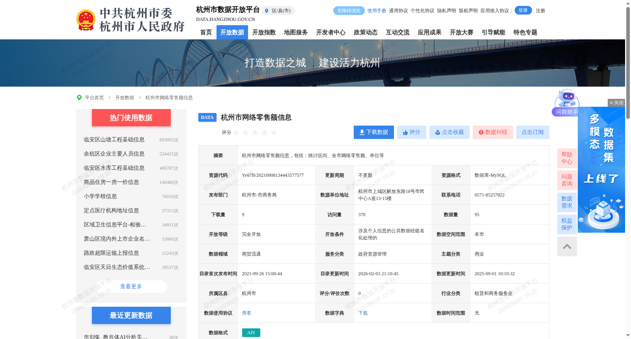Open the 使用手册 link

(377, 11)
